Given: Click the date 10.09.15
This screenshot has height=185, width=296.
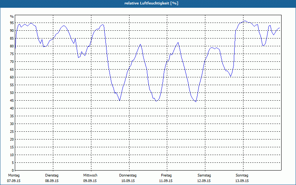Looking at the screenshot, I should pyautogui.click(x=128, y=181).
